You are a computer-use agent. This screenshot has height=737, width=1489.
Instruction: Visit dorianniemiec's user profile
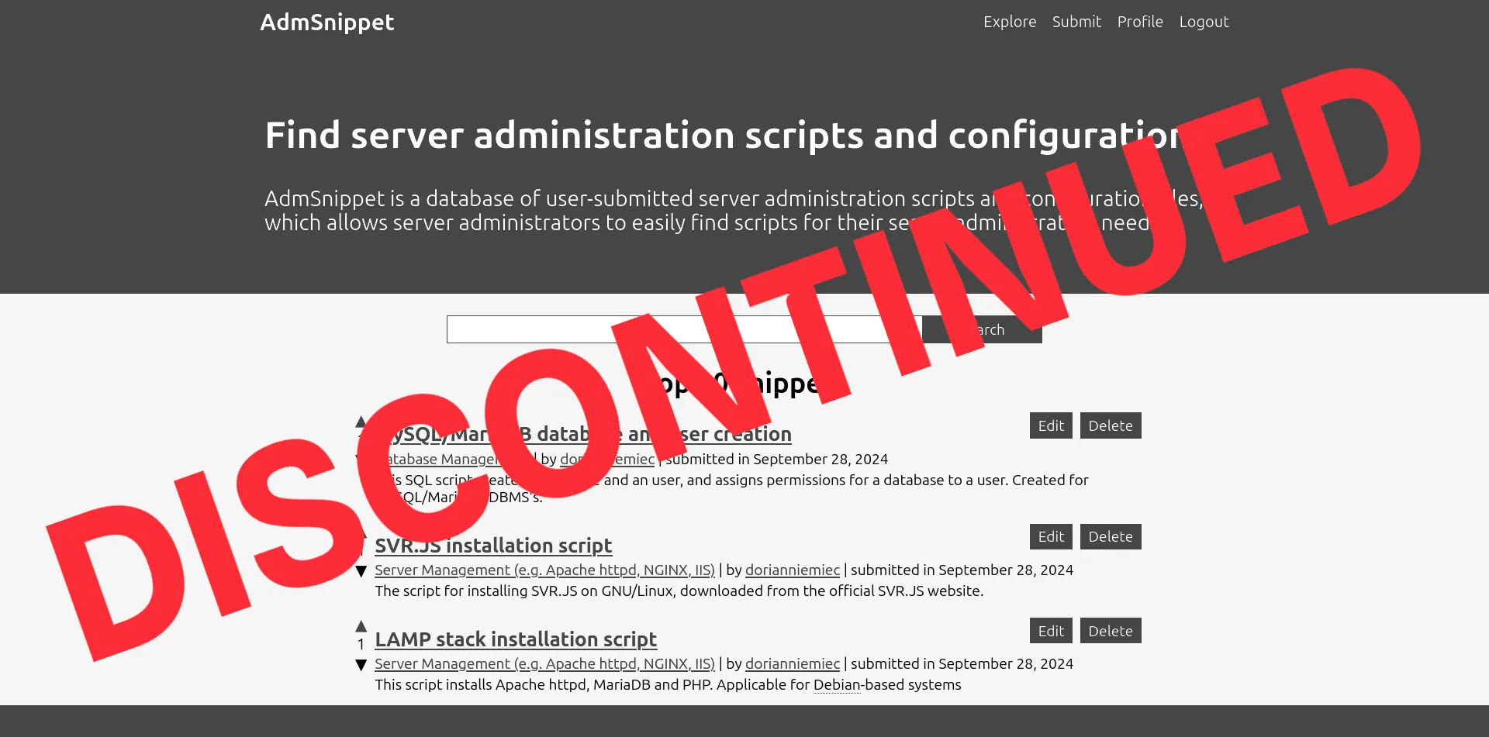pos(792,570)
